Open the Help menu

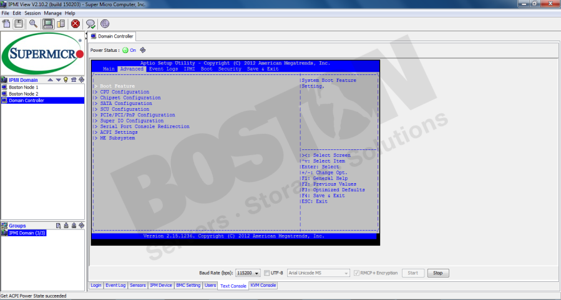click(70, 13)
